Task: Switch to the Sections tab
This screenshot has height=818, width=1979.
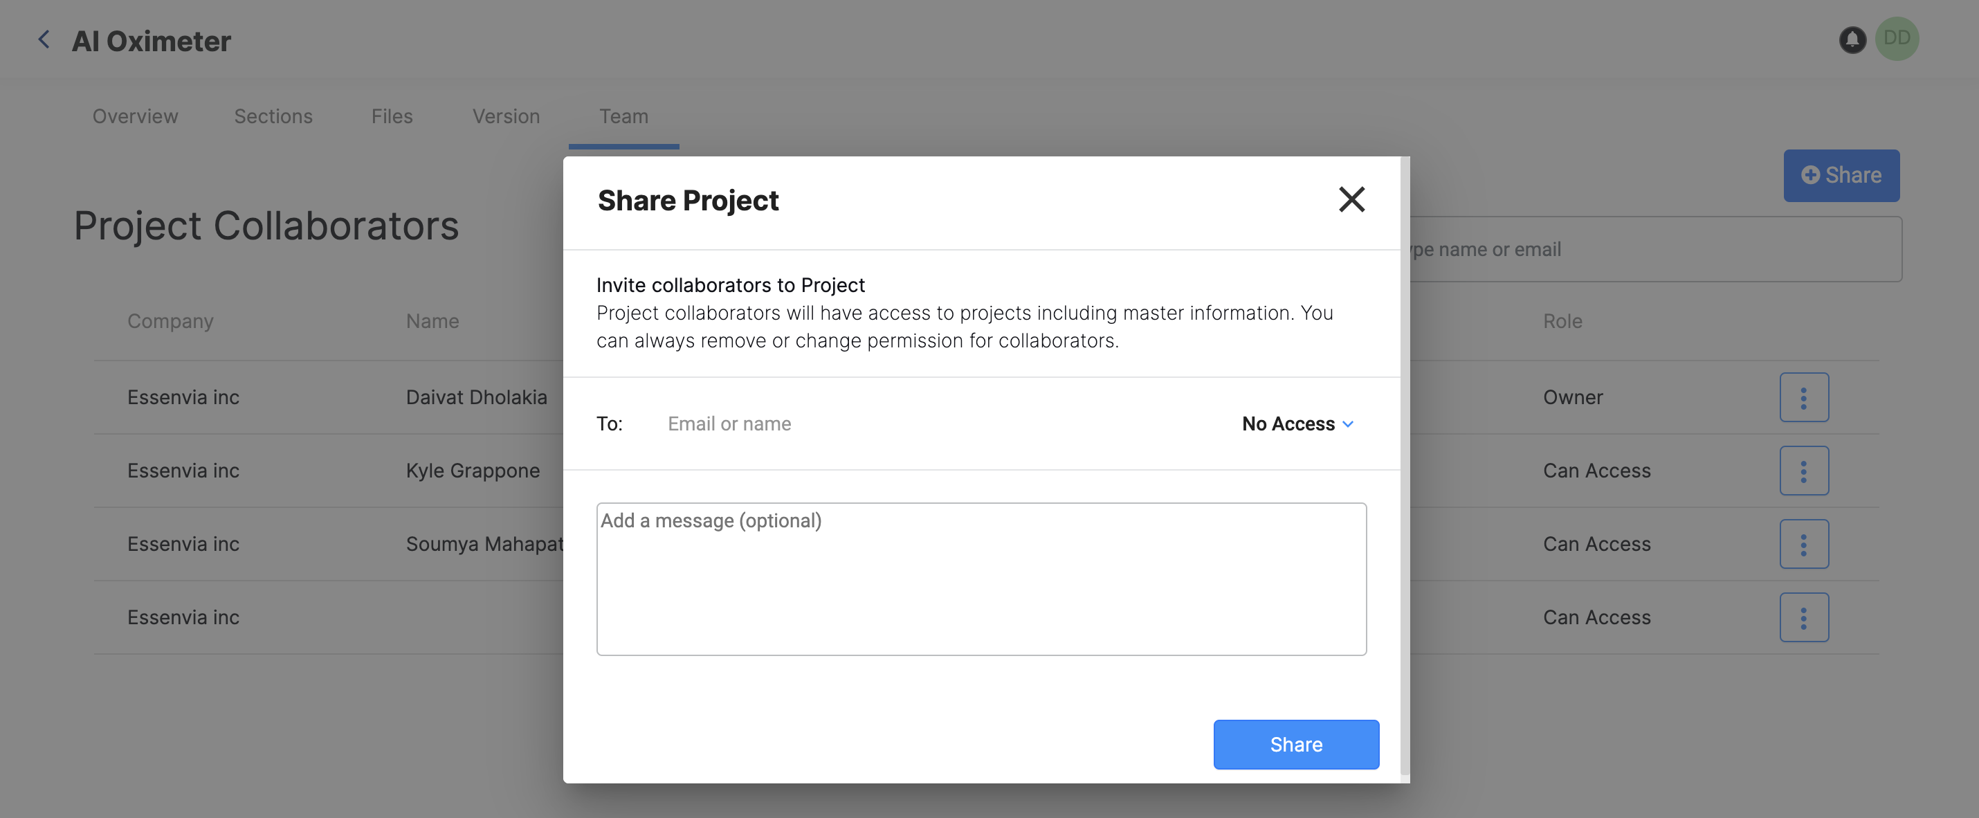Action: click(x=273, y=116)
